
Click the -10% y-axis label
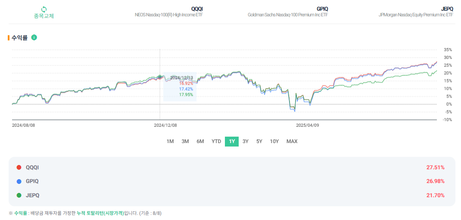(447, 120)
